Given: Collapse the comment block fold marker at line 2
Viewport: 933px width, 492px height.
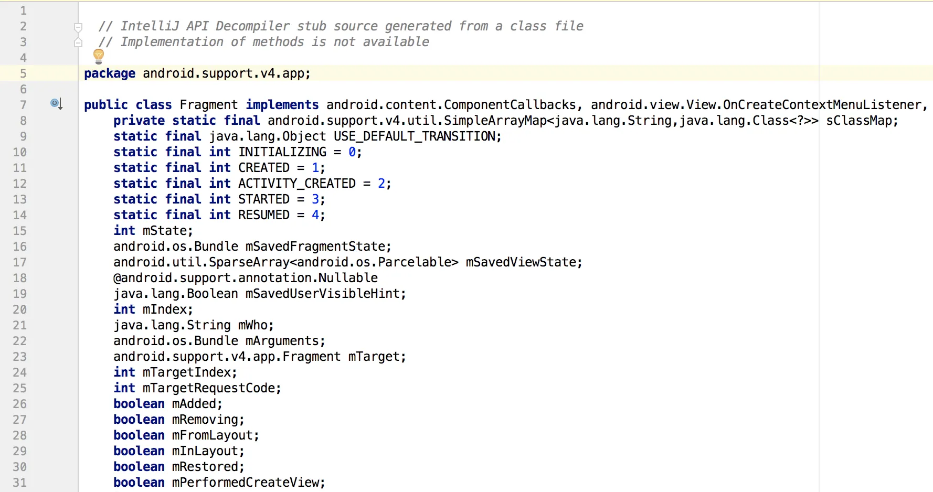Looking at the screenshot, I should click(78, 27).
